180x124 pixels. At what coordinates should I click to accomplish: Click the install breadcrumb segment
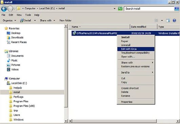click(62, 9)
